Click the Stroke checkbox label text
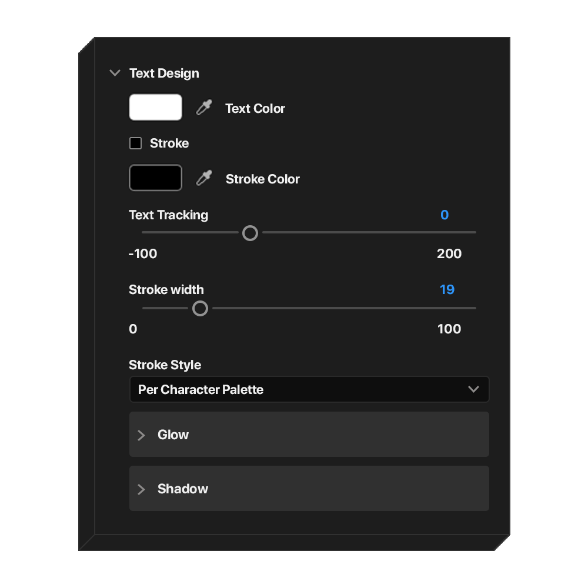The height and width of the screenshot is (588, 588). coord(169,143)
